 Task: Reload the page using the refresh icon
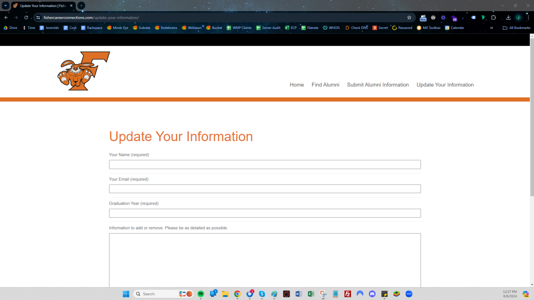tap(26, 17)
